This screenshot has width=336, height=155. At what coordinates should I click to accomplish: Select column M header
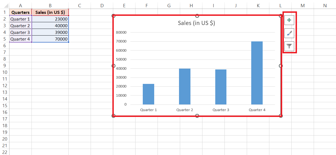pyautogui.click(x=303, y=5)
